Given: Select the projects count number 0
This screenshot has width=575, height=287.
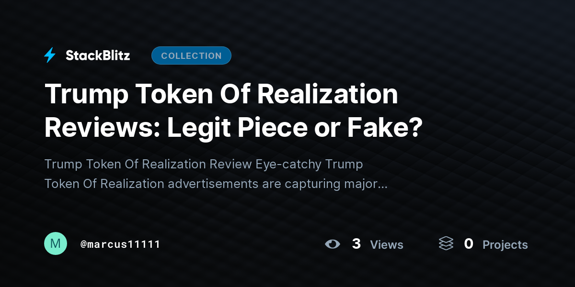Looking at the screenshot, I should tap(469, 244).
